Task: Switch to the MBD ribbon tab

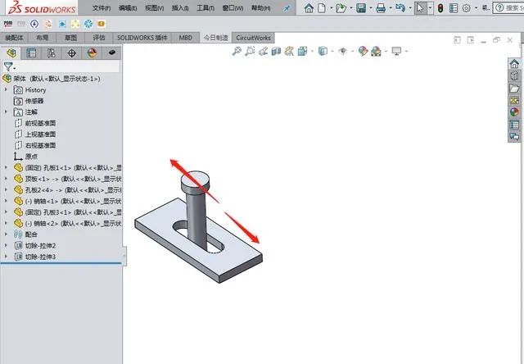Action: 186,38
